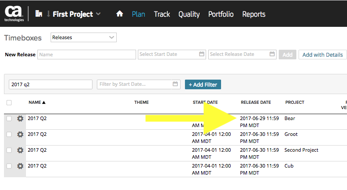The image size is (347, 190).
Task: Sort the table by Name column
Action: [37, 102]
